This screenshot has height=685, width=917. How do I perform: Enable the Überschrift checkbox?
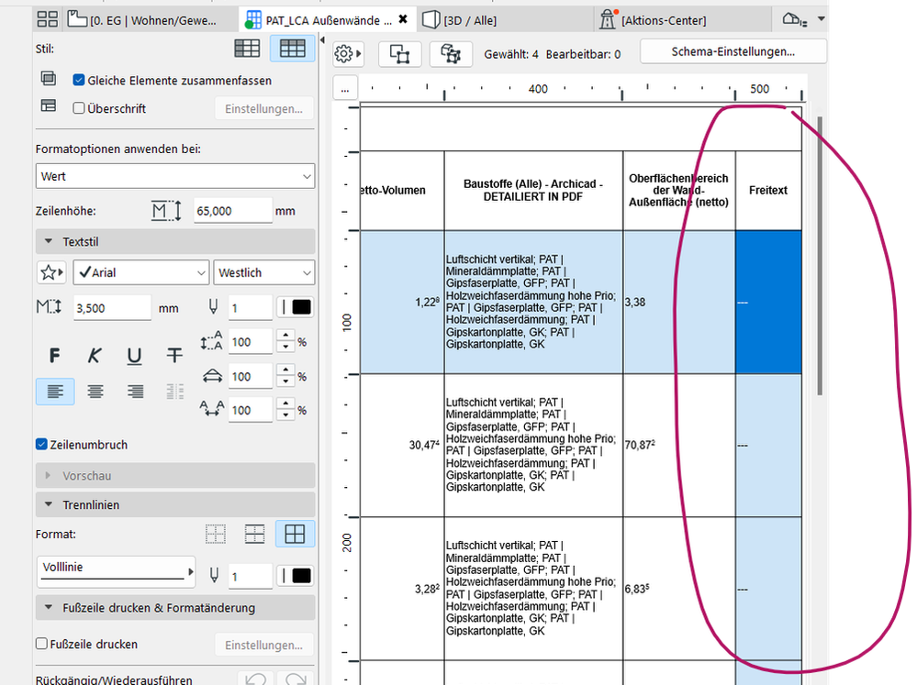click(x=79, y=108)
